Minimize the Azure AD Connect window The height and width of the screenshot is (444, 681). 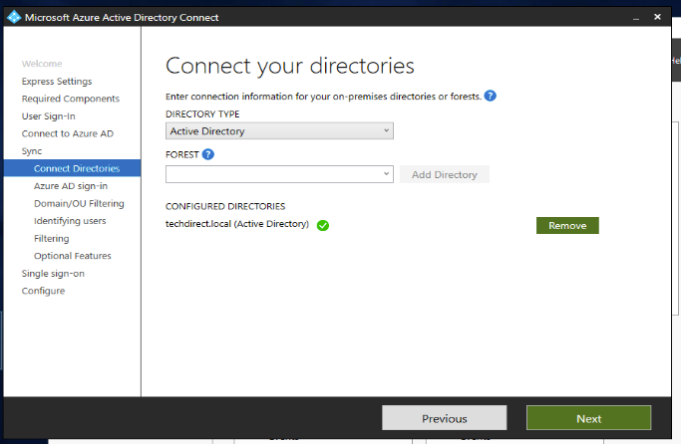click(x=636, y=17)
